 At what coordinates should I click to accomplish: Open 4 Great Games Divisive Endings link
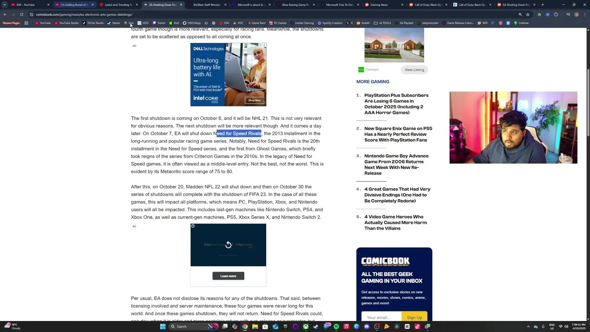(x=397, y=195)
